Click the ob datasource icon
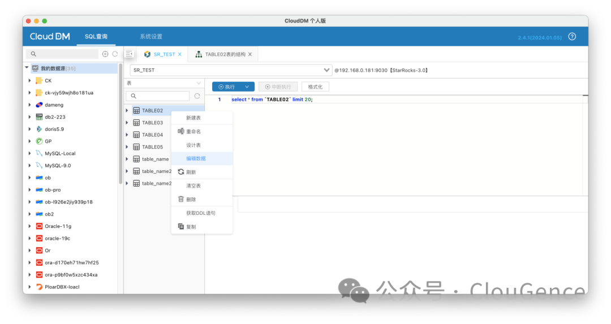The image size is (611, 324). (39, 178)
